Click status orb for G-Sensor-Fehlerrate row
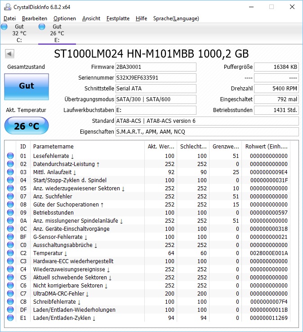 click(x=10, y=237)
